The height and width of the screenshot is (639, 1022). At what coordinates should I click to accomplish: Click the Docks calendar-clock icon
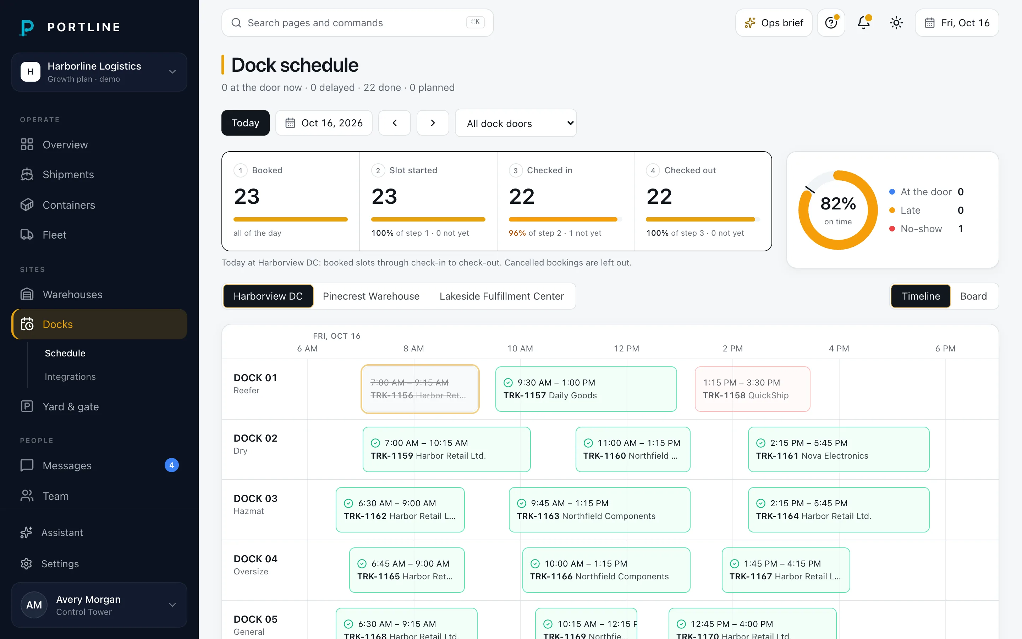click(27, 324)
